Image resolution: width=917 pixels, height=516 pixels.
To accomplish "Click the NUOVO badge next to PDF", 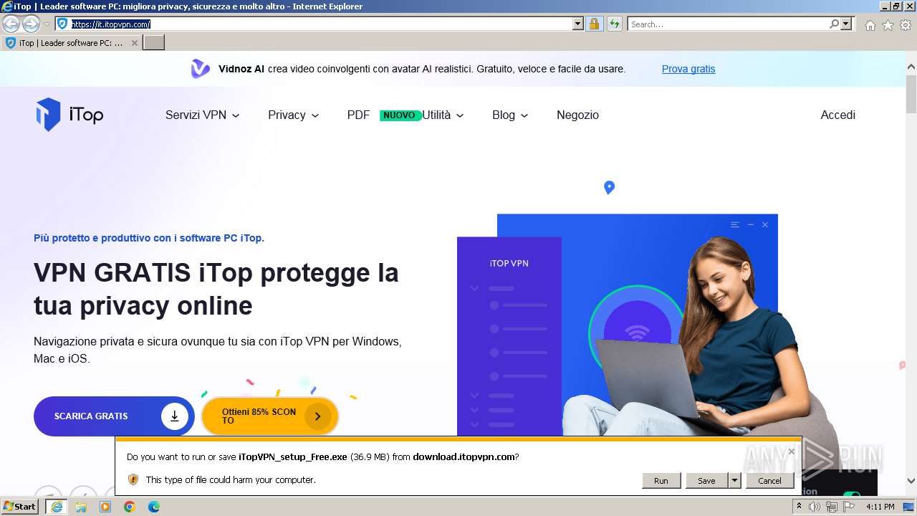I will point(400,115).
